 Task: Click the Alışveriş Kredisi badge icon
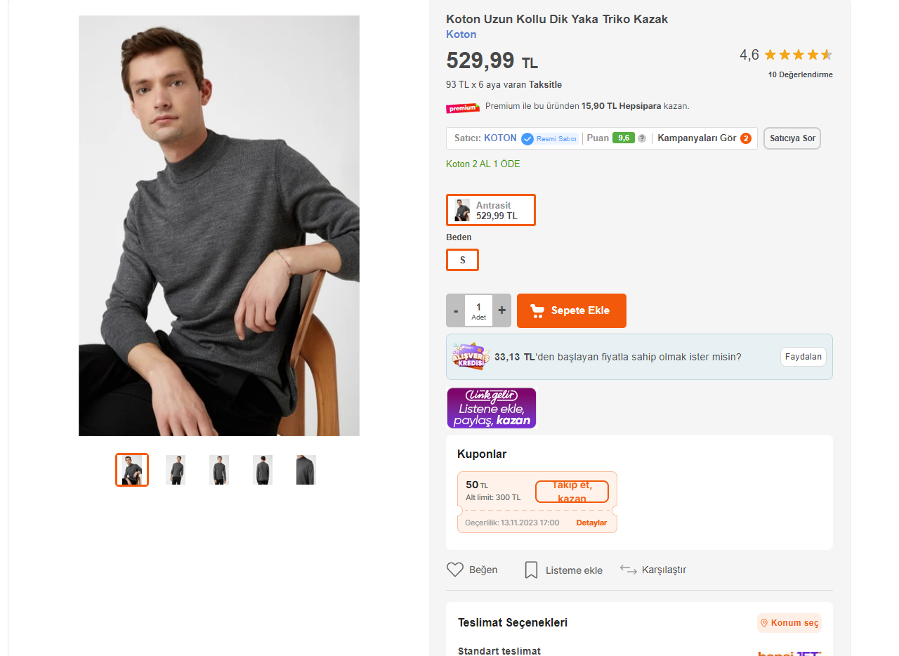point(469,357)
